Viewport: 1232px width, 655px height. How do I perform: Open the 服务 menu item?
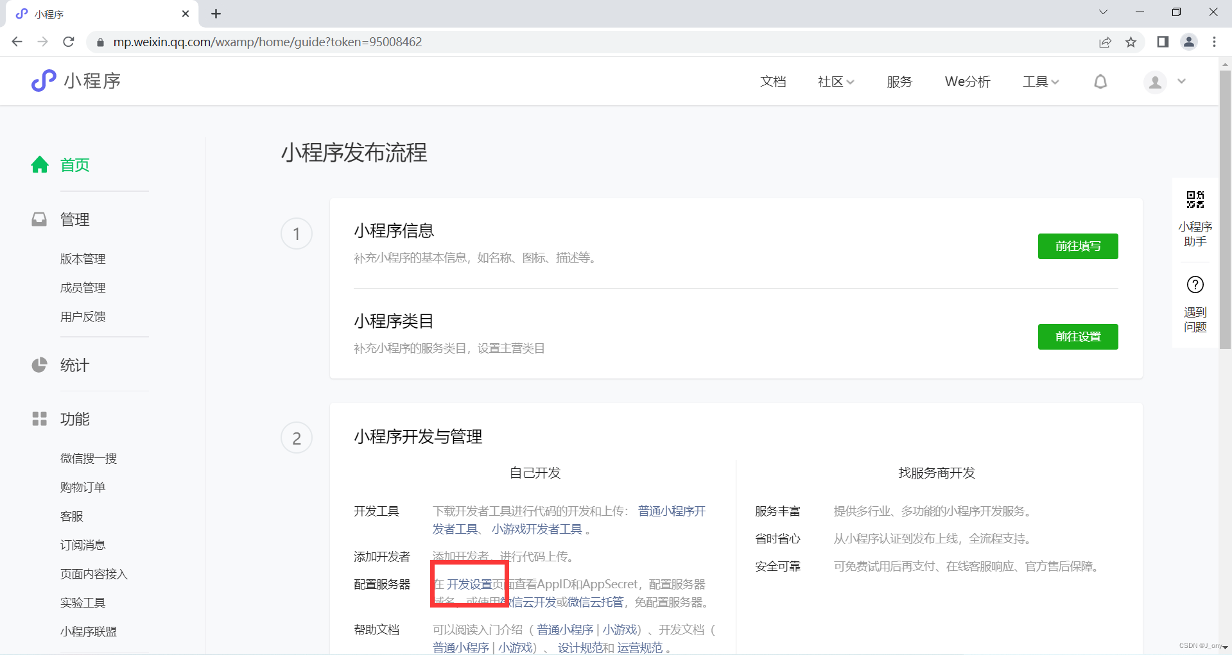pyautogui.click(x=899, y=81)
